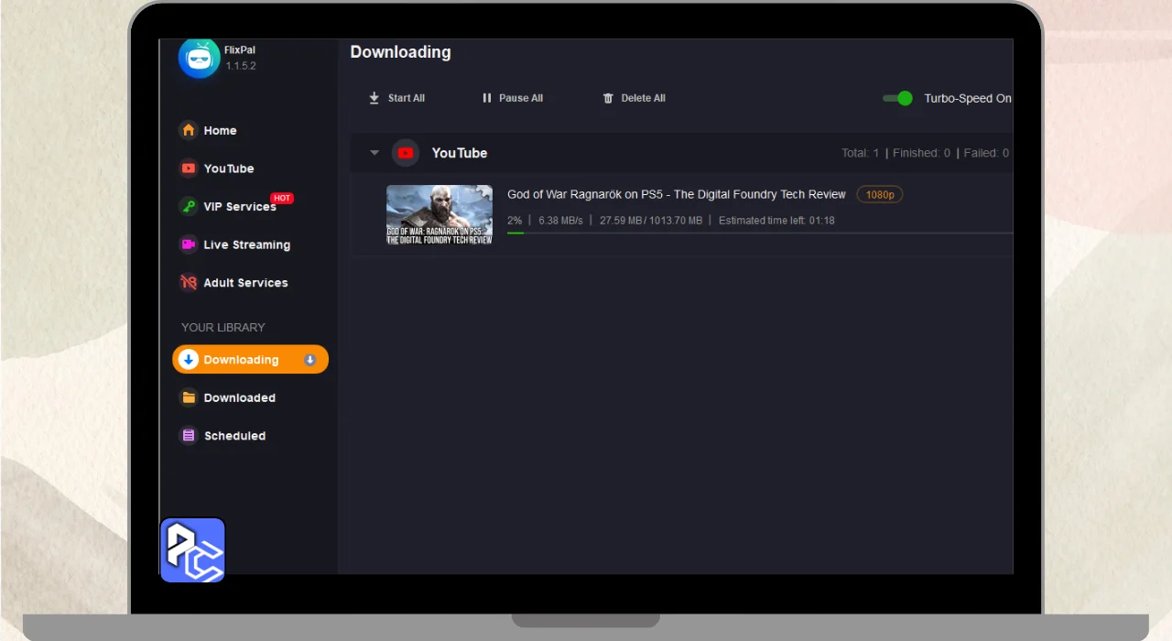Click the 1080p quality badge
1172x641 pixels.
[x=880, y=195]
